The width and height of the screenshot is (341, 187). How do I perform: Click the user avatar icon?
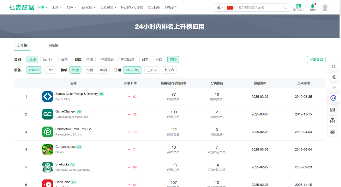pyautogui.click(x=325, y=8)
